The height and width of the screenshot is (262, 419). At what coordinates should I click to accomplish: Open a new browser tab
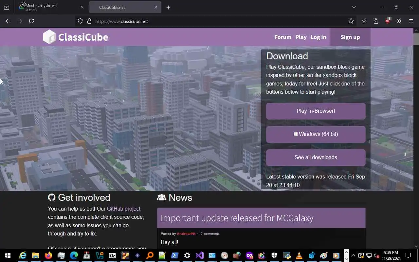(168, 7)
